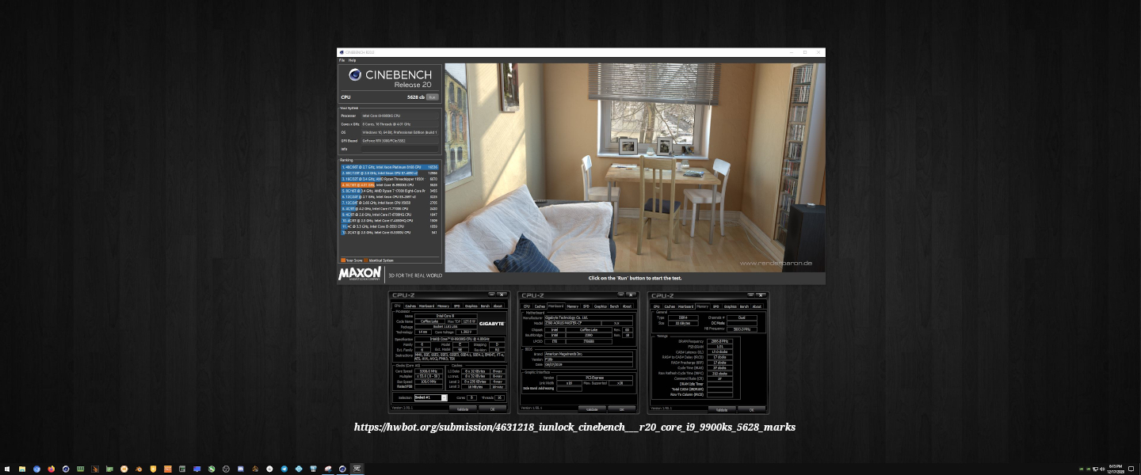This screenshot has width=1141, height=475.
Task: Open Memory tab in left CPU-Z window
Action: (443, 306)
